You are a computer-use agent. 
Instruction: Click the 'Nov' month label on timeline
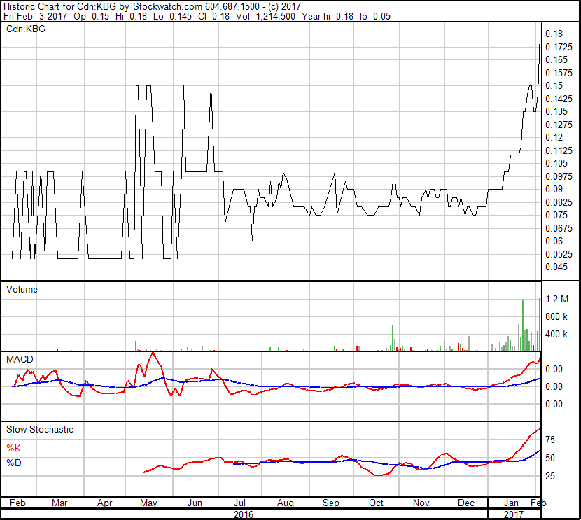(x=421, y=503)
